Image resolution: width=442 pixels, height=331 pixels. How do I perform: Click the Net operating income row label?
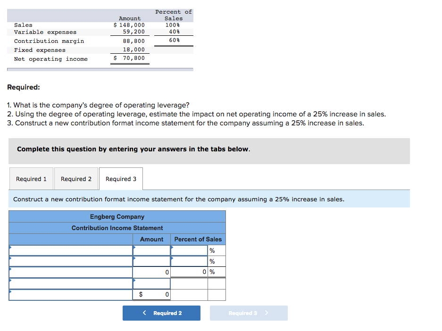click(x=51, y=59)
